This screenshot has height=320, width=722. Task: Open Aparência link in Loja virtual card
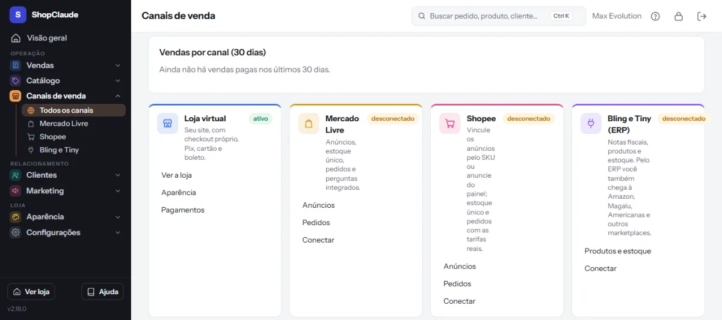(x=179, y=193)
